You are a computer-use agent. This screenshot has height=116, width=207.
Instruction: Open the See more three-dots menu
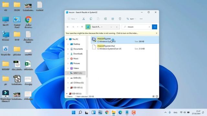click(x=141, y=19)
